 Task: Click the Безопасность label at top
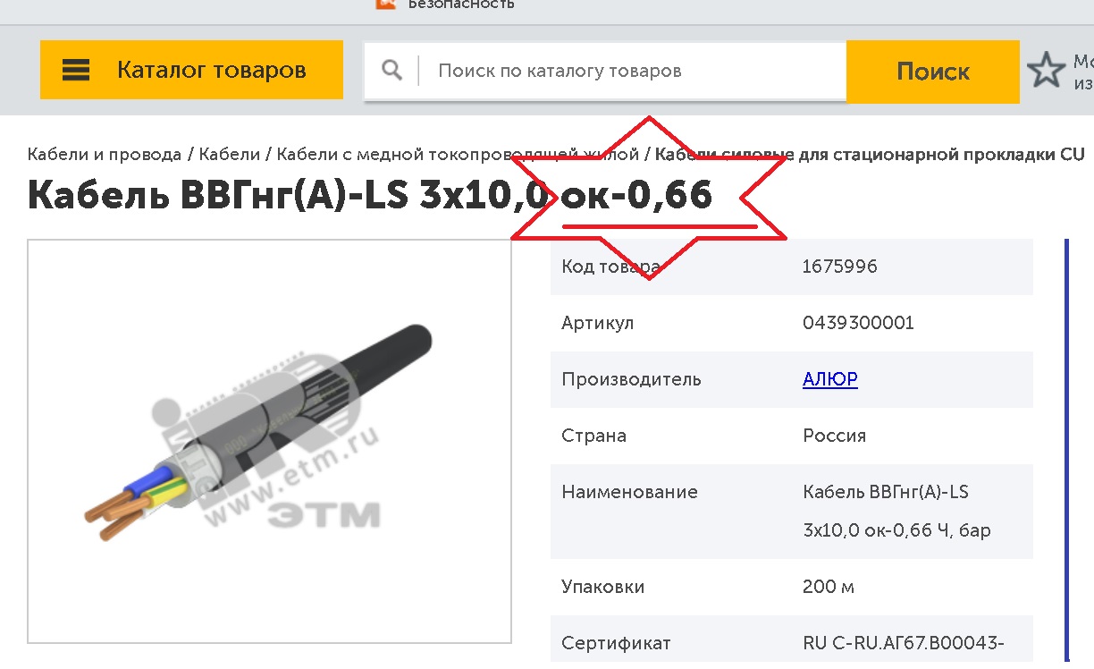coord(461,4)
